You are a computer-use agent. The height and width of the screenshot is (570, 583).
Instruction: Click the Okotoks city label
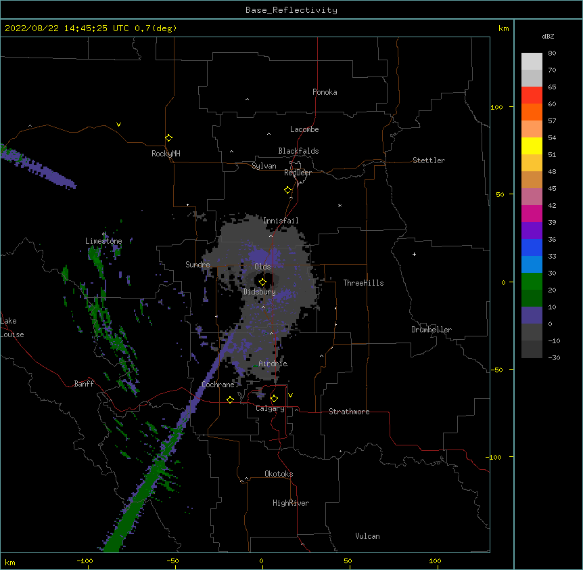point(279,474)
